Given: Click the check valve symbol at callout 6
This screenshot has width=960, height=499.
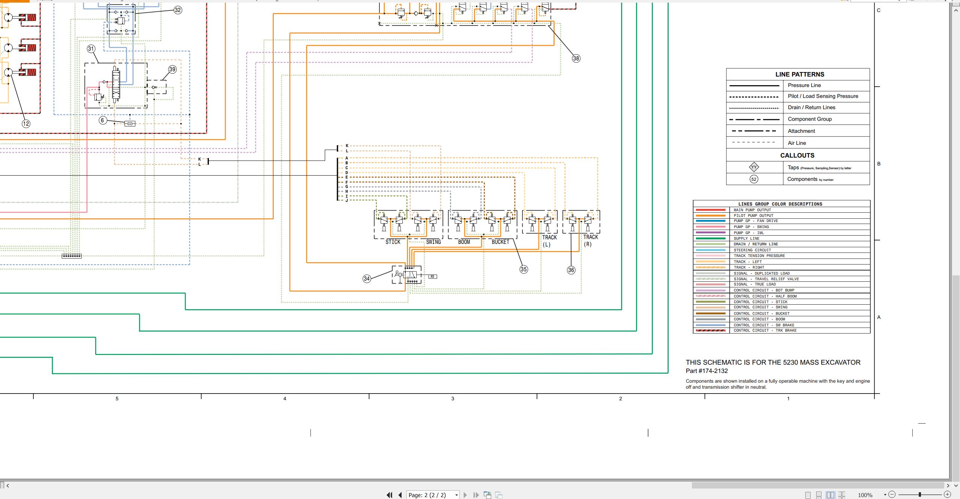Looking at the screenshot, I should 130,123.
